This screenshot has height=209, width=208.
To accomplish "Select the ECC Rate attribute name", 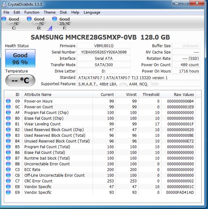I will click(x=32, y=169).
